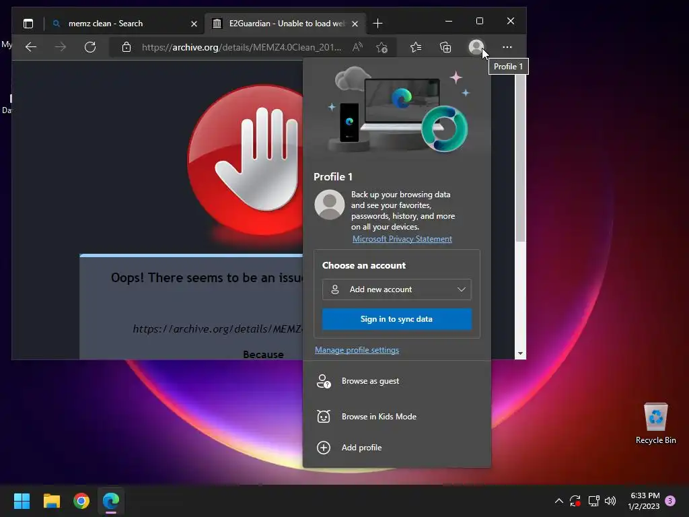Select the E2Guardian tab
This screenshot has height=517, width=689.
click(x=285, y=24)
